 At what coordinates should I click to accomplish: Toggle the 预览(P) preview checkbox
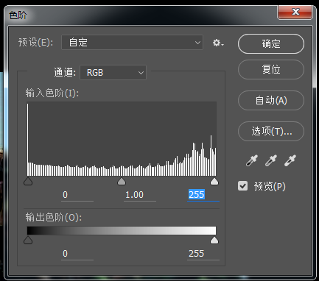tap(242, 186)
